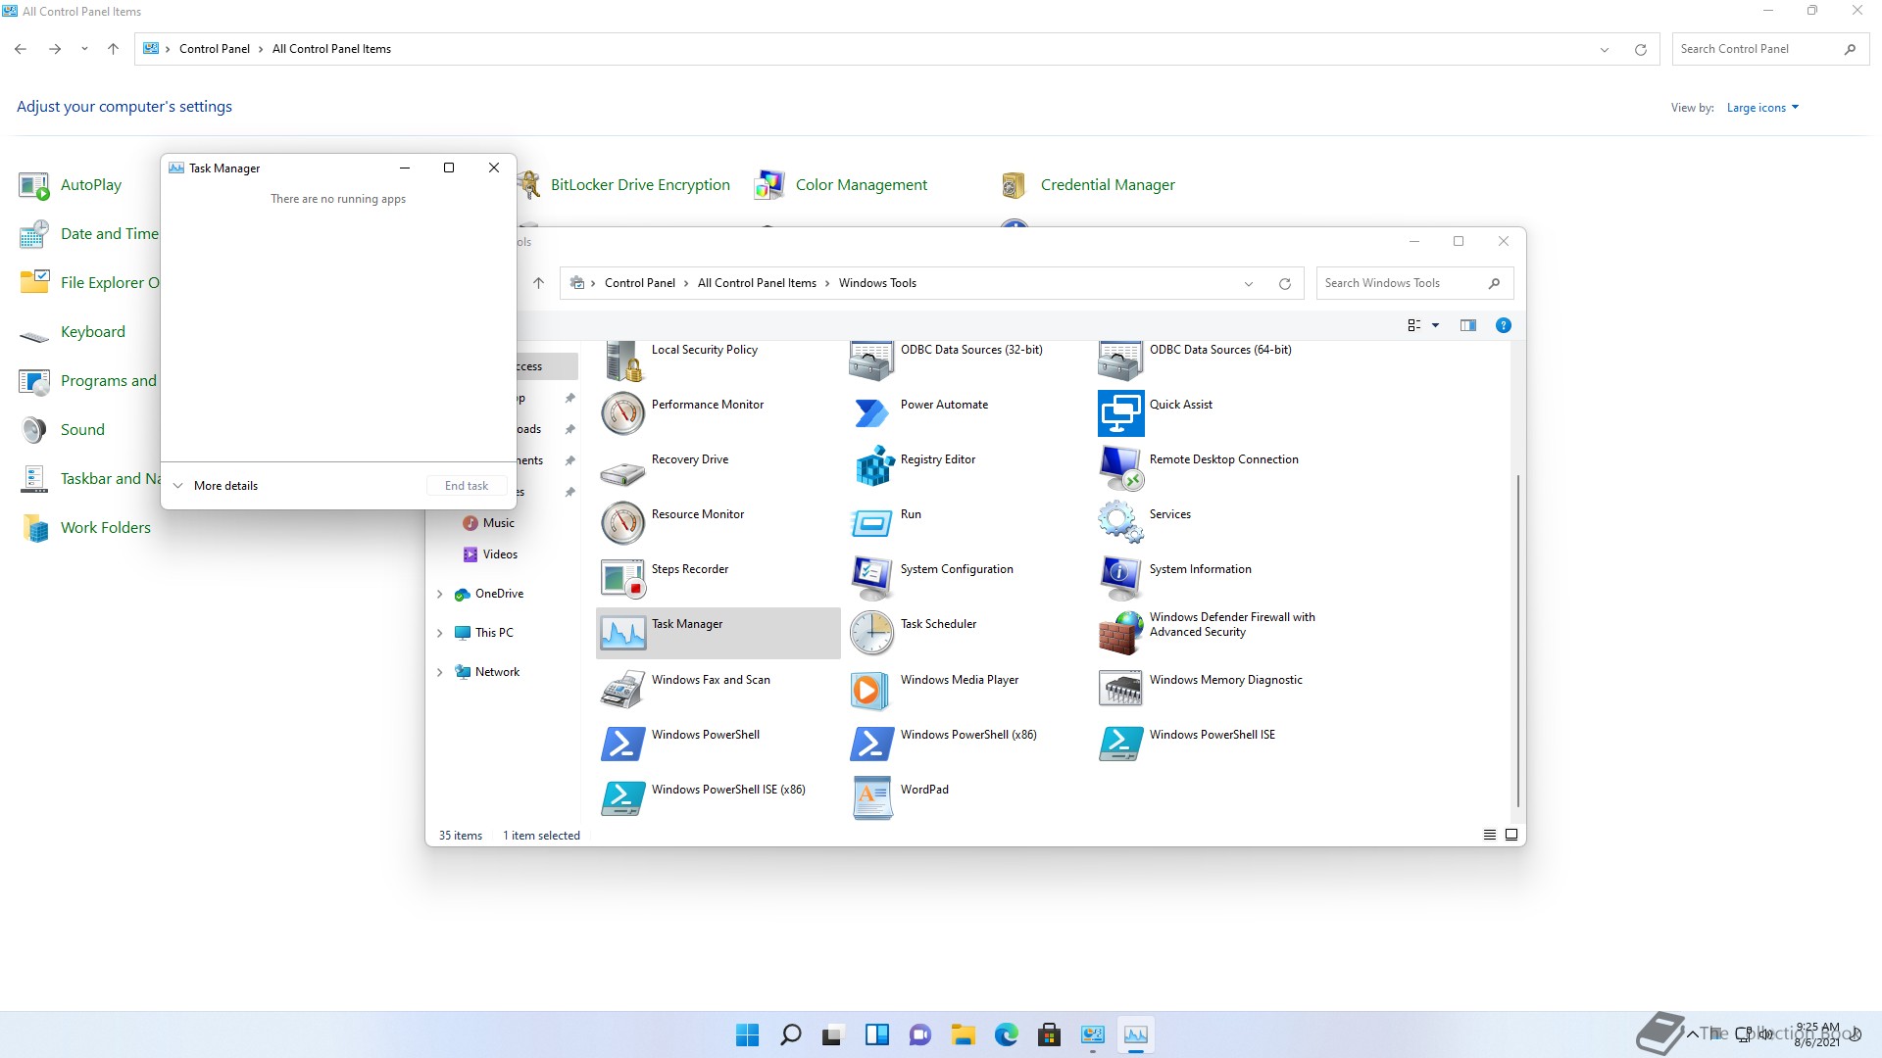Screen dimensions: 1882x1058
Task: Expand Network tree node
Action: 440,672
